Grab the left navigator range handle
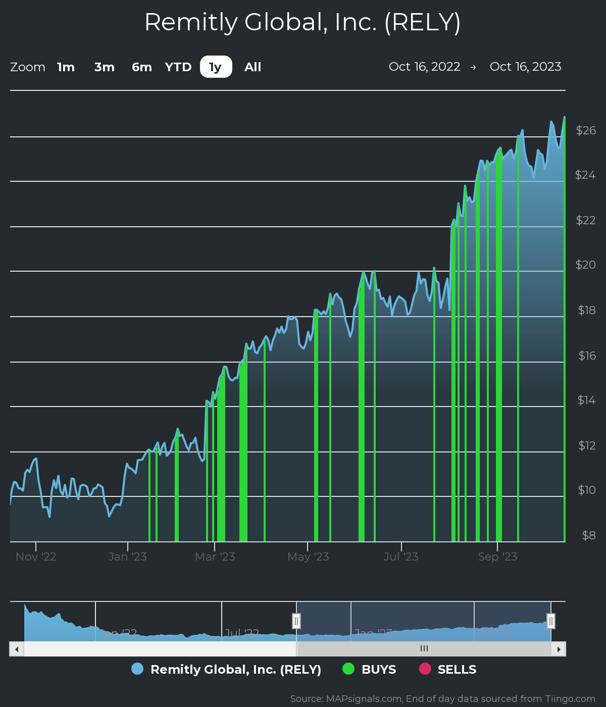This screenshot has width=606, height=707. (x=296, y=621)
